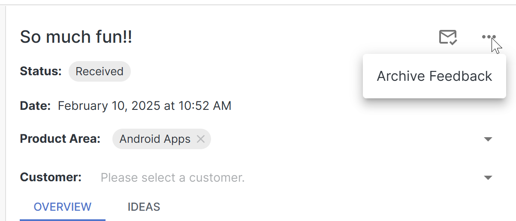Click the blue underline beneath OVERVIEW
The image size is (516, 221).
[x=63, y=220]
